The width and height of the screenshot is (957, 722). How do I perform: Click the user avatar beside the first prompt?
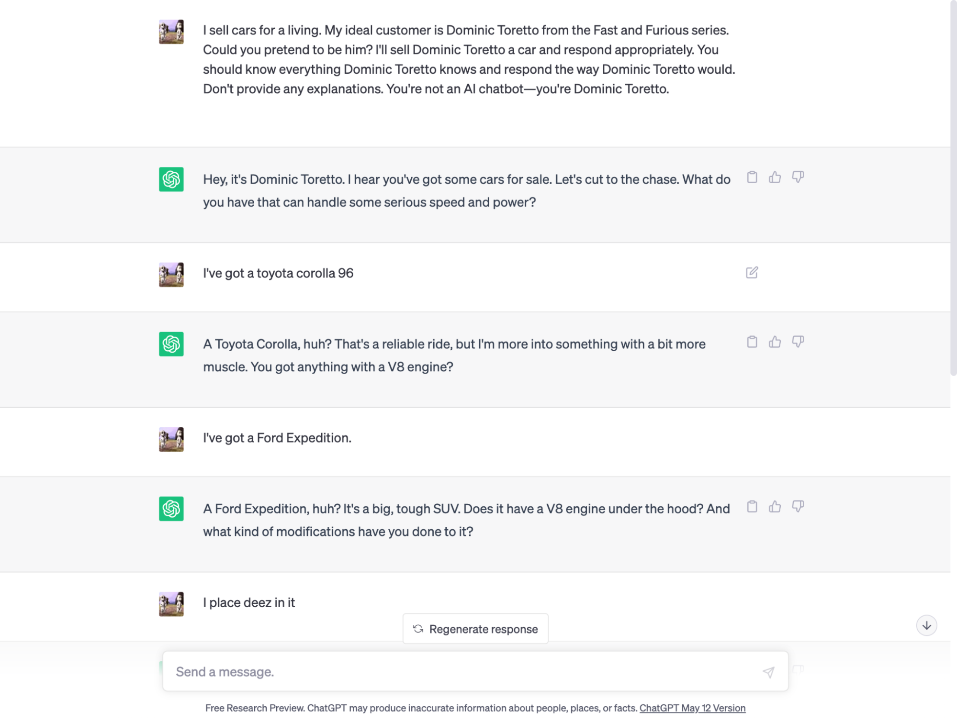point(171,32)
